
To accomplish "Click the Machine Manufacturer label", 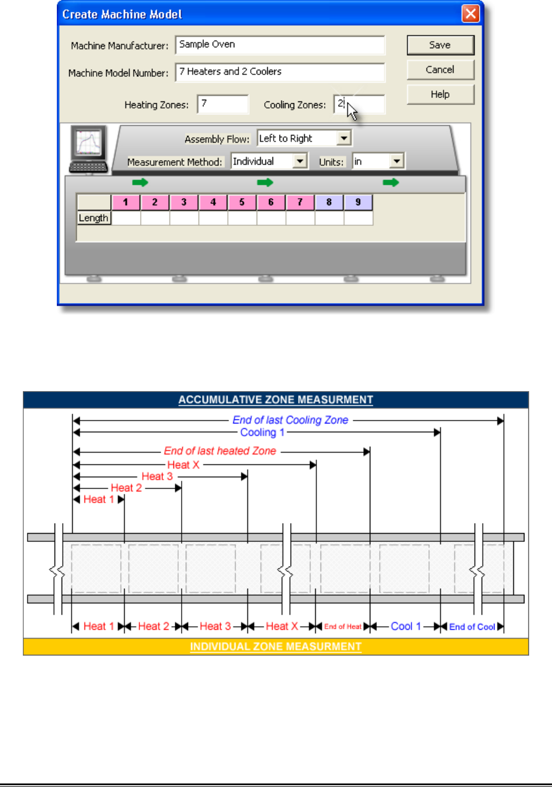I will 120,46.
